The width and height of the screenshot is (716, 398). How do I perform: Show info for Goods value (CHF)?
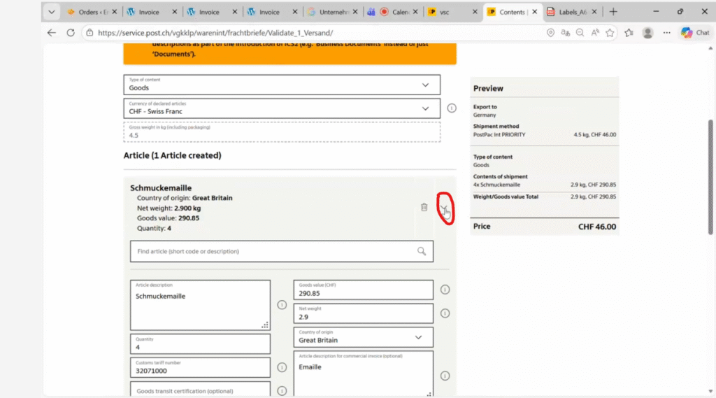point(445,290)
